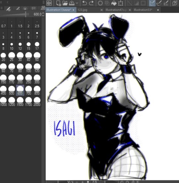Screen dimensions: 179x183
Task: Undo the last action
Action: (x=84, y=3)
